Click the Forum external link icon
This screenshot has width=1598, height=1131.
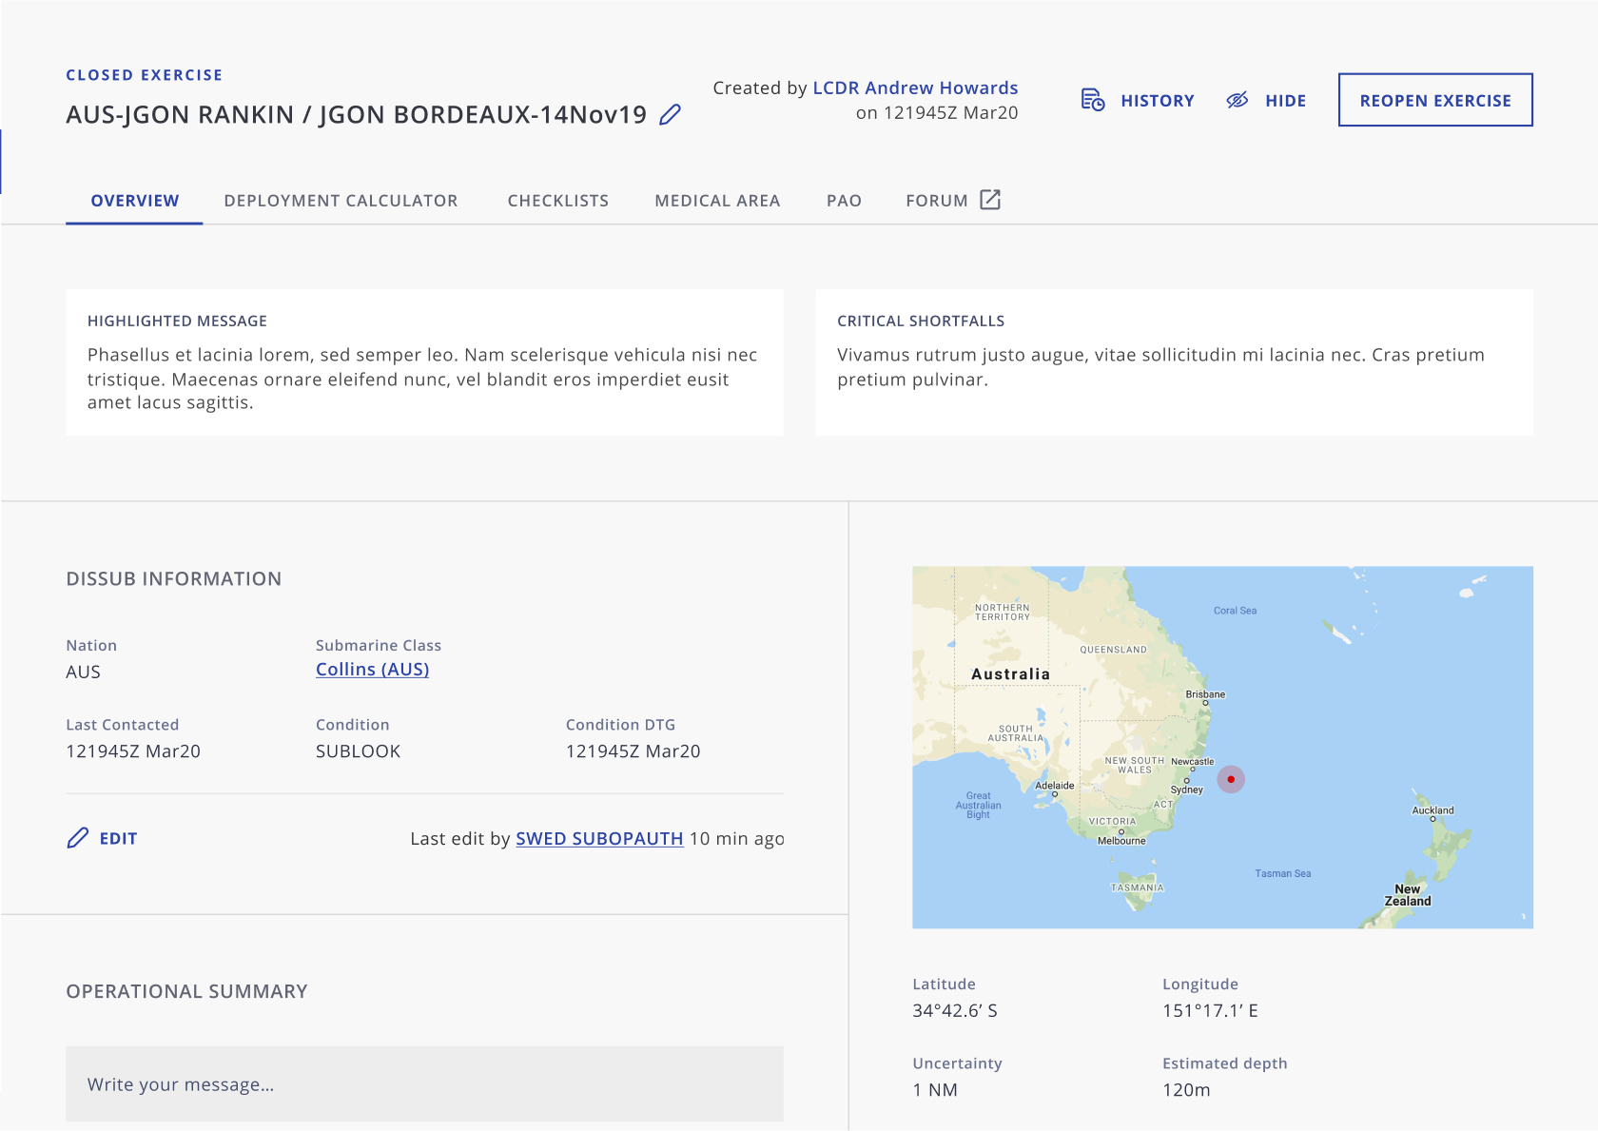[x=990, y=200]
